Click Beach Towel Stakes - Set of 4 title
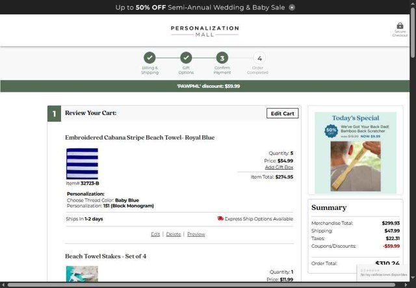Image resolution: width=416 pixels, height=288 pixels. click(x=105, y=256)
